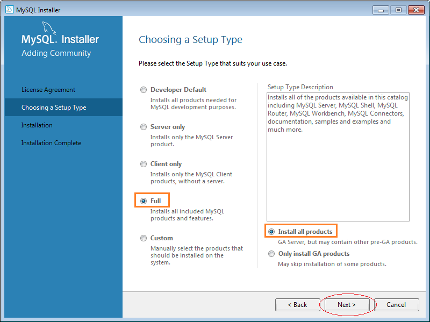This screenshot has height=322, width=430.
Task: Cancel the MySQL installation
Action: pos(396,305)
